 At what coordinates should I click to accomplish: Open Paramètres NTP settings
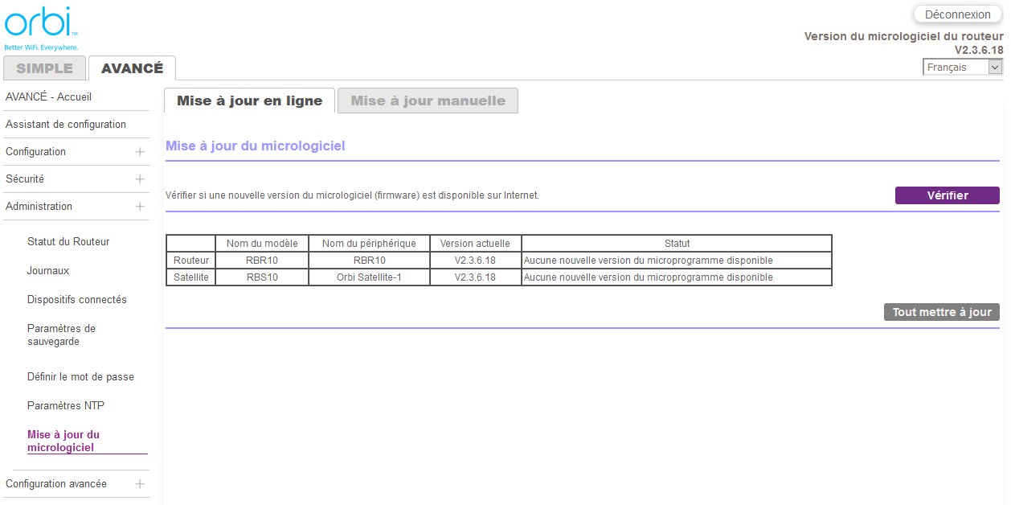click(x=66, y=406)
